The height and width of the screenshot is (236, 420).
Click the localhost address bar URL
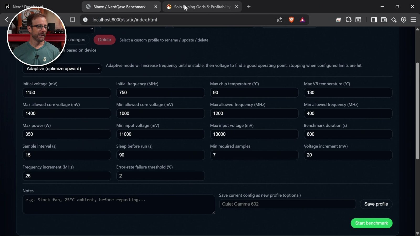pyautogui.click(x=125, y=20)
